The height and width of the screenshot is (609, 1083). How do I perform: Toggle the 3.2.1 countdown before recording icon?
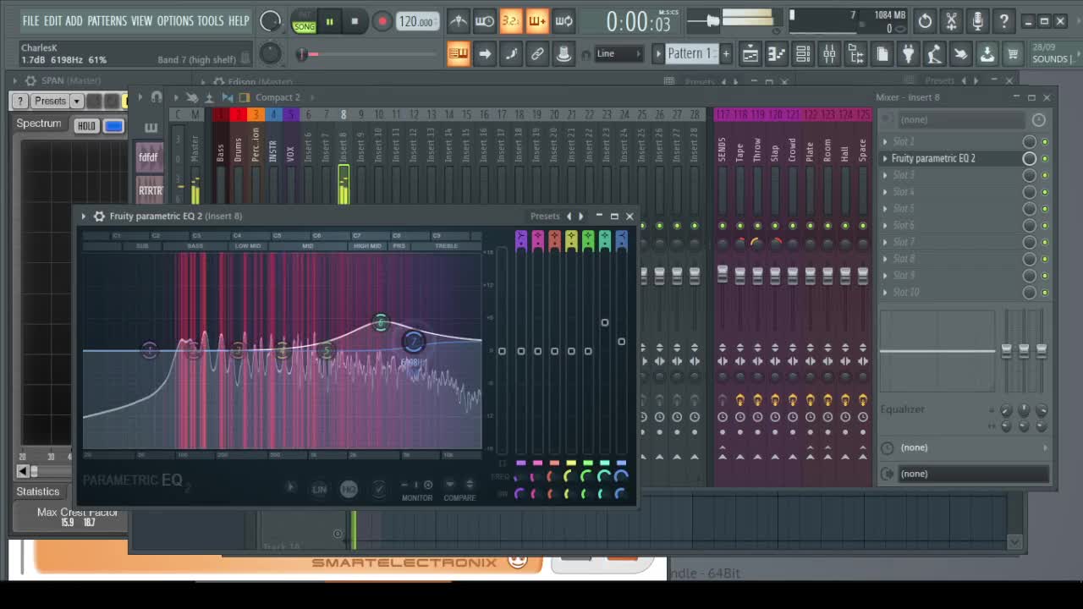point(510,21)
